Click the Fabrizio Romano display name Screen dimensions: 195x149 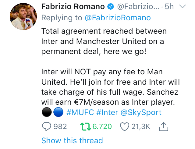[x=73, y=6]
